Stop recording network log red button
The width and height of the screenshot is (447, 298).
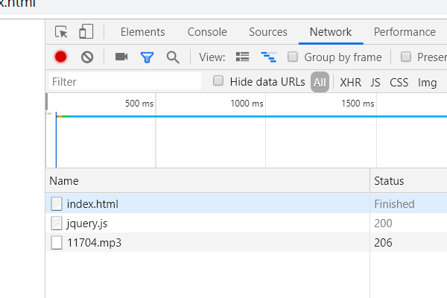(x=61, y=57)
